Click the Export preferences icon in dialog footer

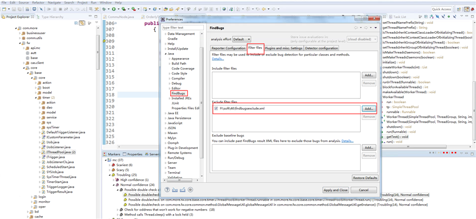[183, 190]
